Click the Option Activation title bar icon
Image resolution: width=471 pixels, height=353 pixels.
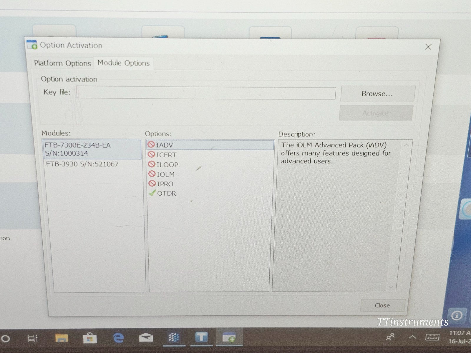click(32, 45)
